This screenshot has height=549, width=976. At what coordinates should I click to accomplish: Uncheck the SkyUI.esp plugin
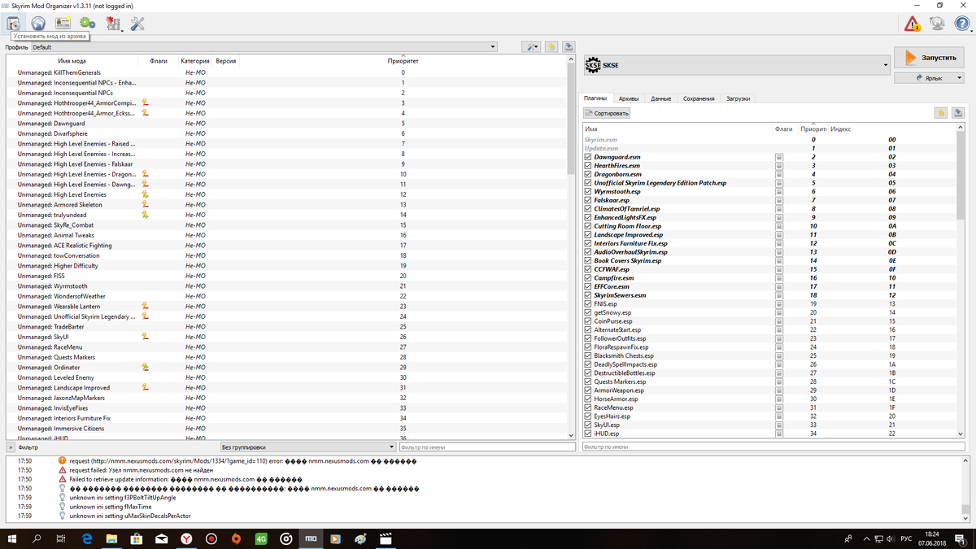point(589,425)
